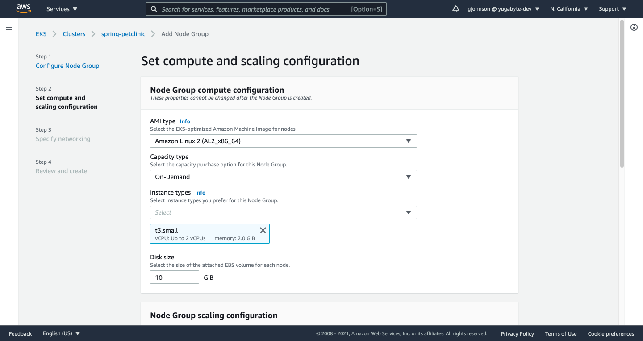
Task: Go to EKS breadcrumb link
Action: (x=41, y=34)
